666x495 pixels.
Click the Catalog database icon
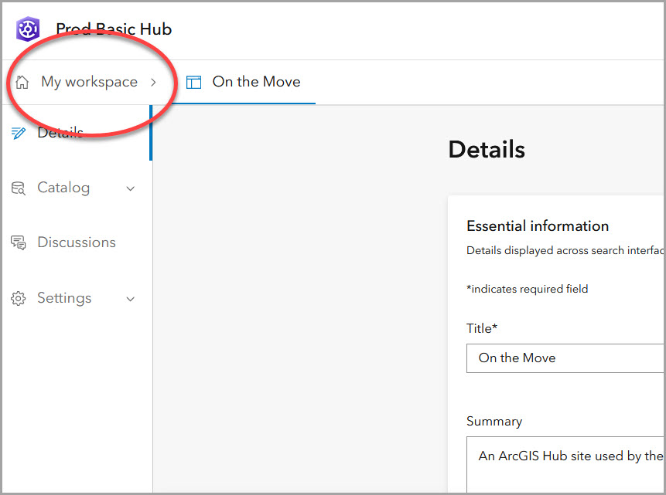pyautogui.click(x=19, y=188)
